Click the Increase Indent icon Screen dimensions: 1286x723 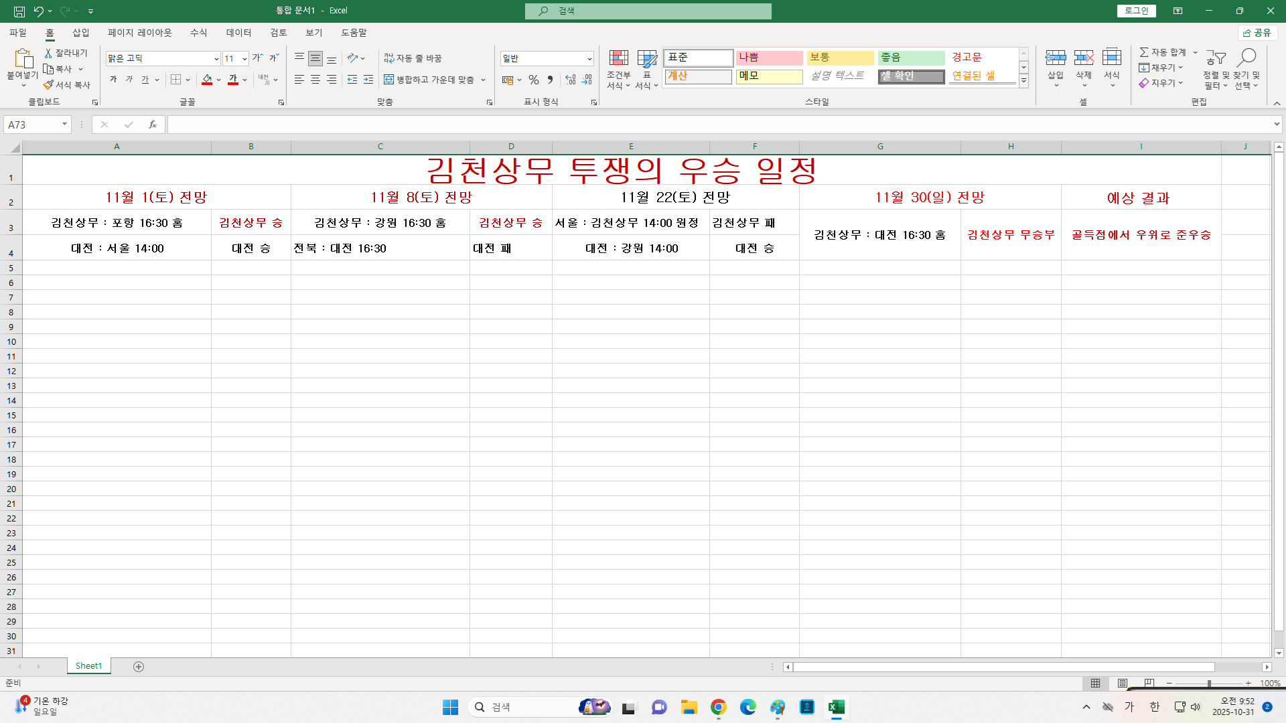pyautogui.click(x=368, y=80)
